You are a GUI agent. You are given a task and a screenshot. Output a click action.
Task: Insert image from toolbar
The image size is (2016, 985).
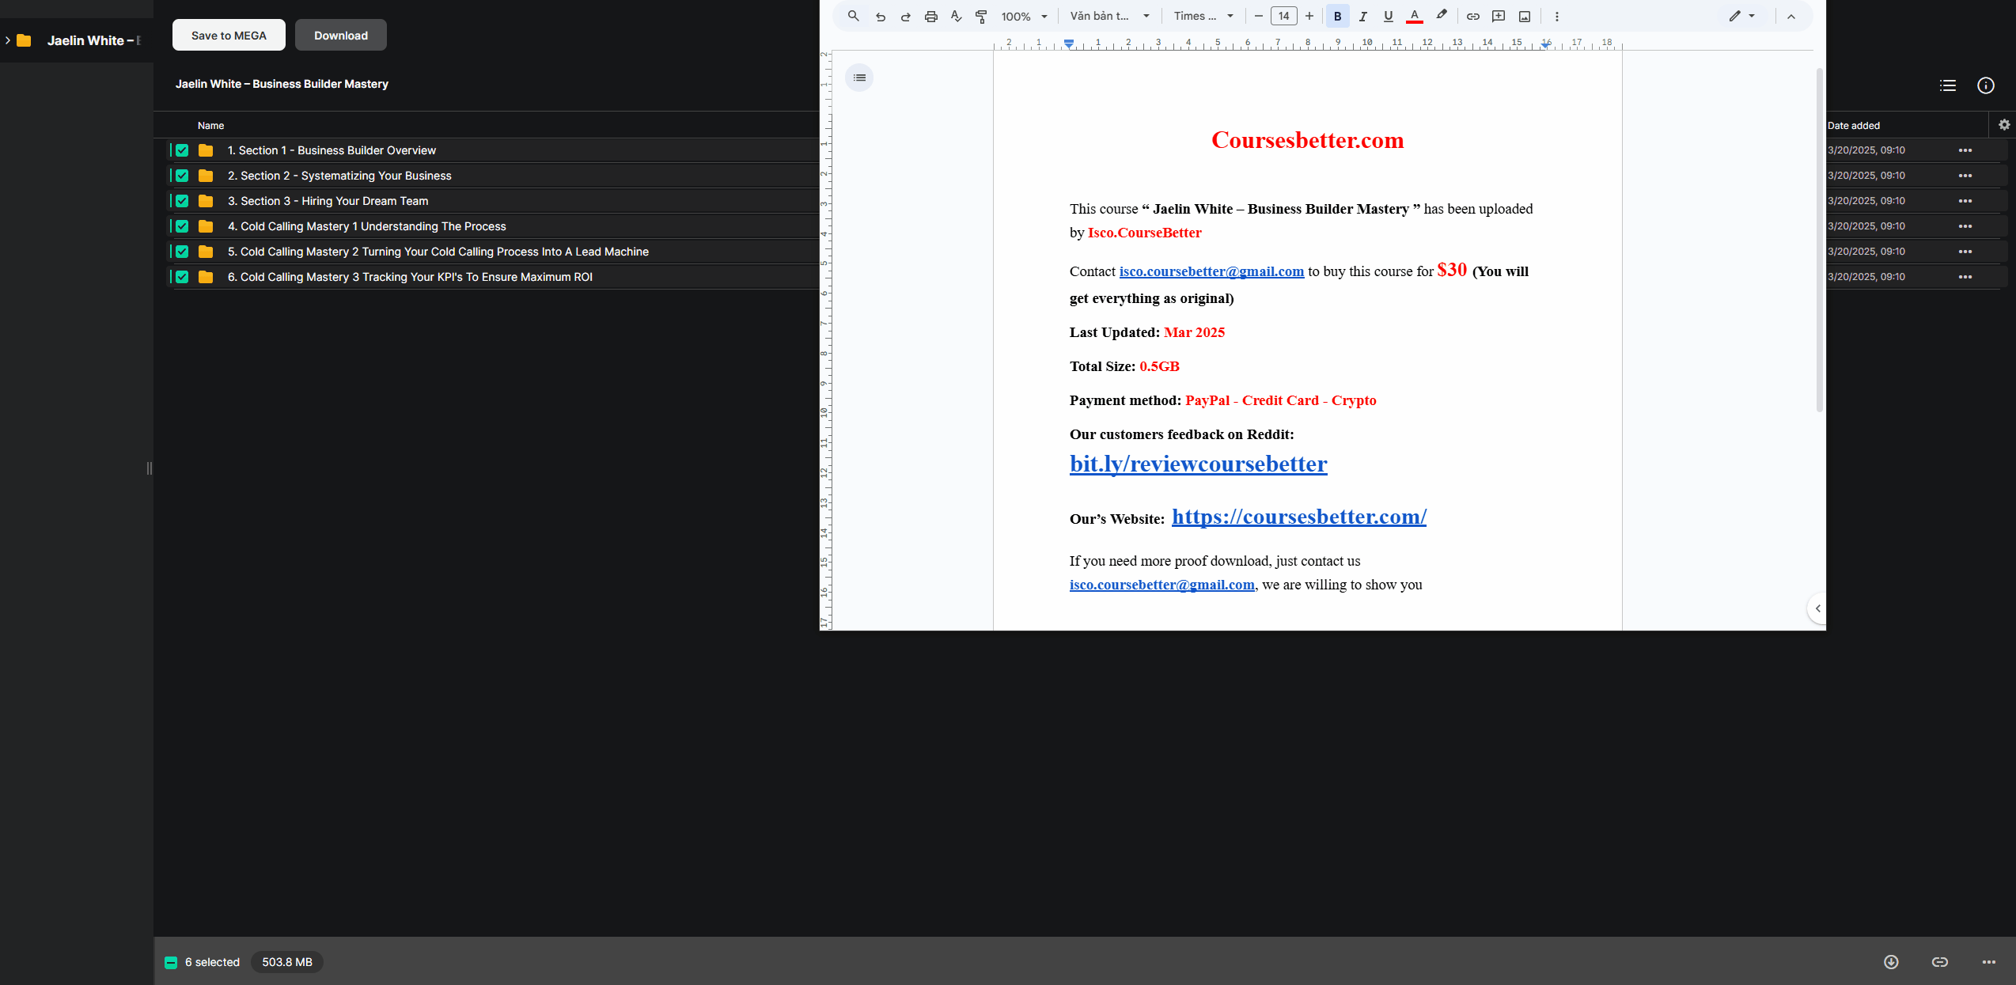(x=1525, y=16)
